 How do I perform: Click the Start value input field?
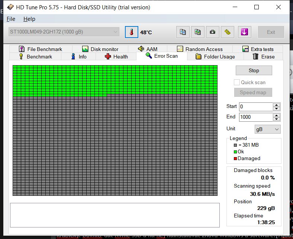click(x=256, y=107)
